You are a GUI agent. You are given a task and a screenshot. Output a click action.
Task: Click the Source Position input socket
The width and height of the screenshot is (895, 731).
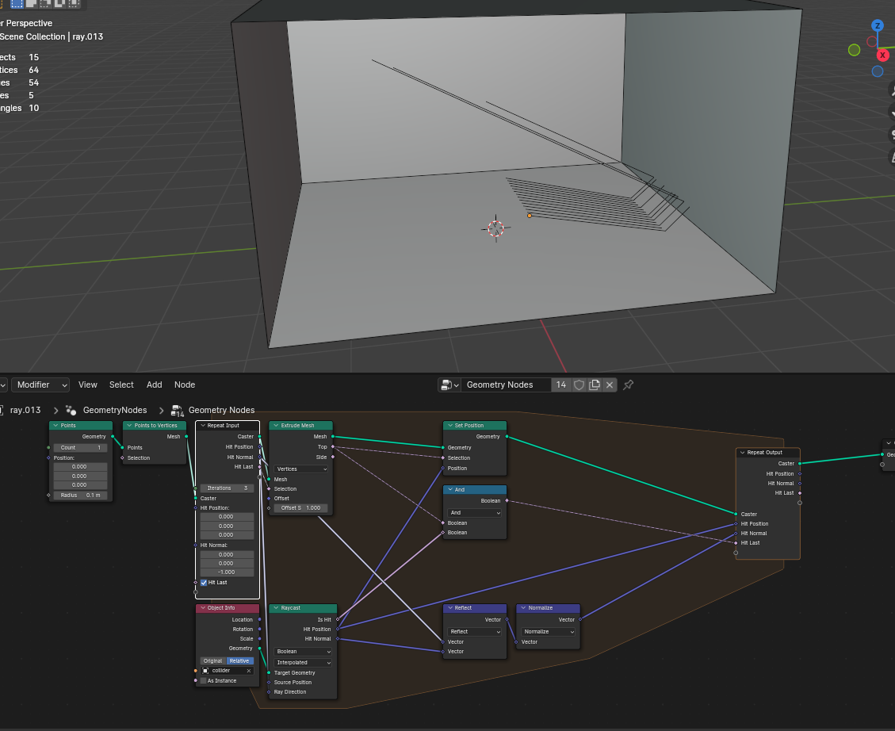[269, 683]
